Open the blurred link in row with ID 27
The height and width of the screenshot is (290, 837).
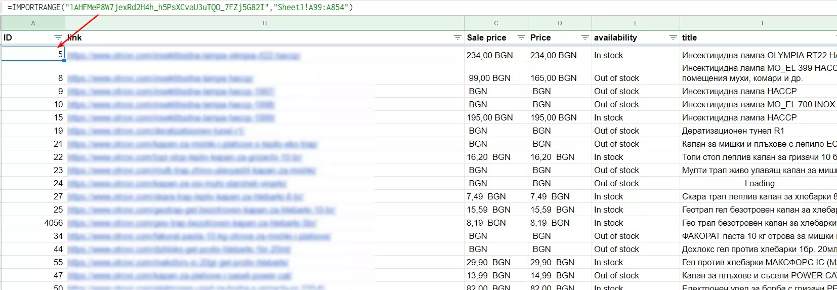pyautogui.click(x=185, y=197)
